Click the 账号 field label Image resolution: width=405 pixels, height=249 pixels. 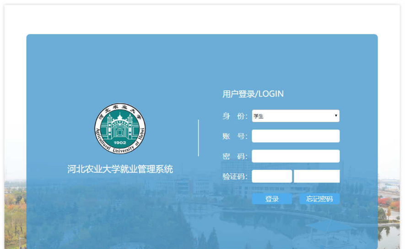click(234, 136)
